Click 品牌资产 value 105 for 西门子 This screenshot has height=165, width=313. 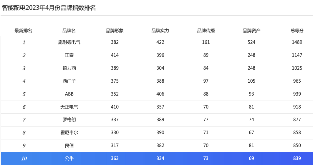(x=251, y=81)
